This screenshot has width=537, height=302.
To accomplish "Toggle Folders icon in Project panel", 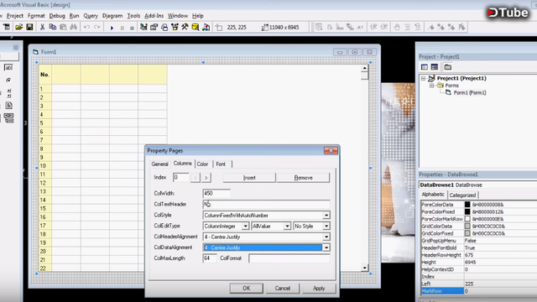I will point(447,67).
